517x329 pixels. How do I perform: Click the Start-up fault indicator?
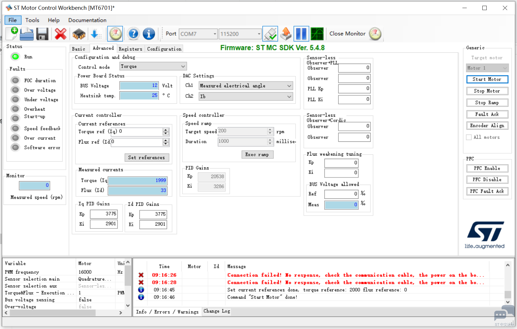point(15,118)
